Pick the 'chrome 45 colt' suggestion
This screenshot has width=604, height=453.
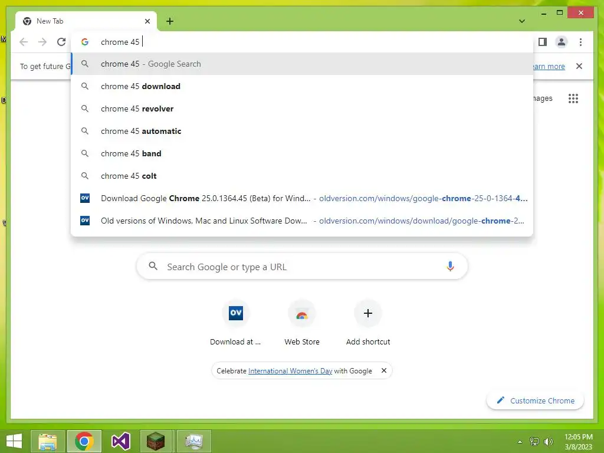[x=302, y=176]
